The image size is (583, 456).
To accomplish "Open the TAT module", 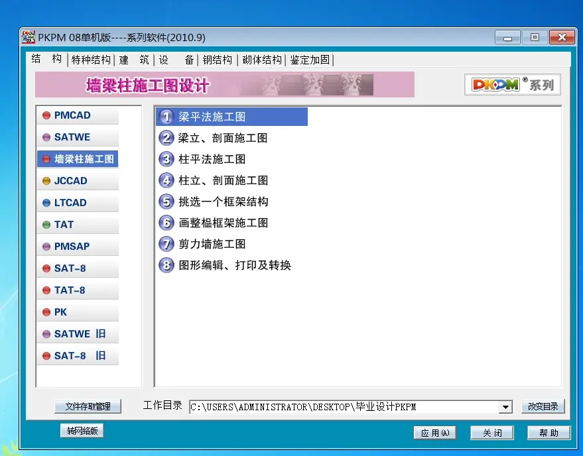I will 78,225.
